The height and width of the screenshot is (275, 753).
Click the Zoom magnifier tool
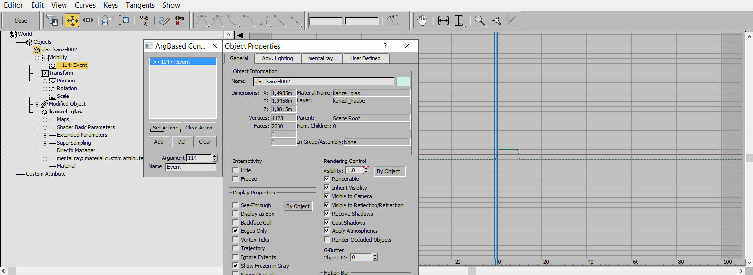pyautogui.click(x=480, y=21)
